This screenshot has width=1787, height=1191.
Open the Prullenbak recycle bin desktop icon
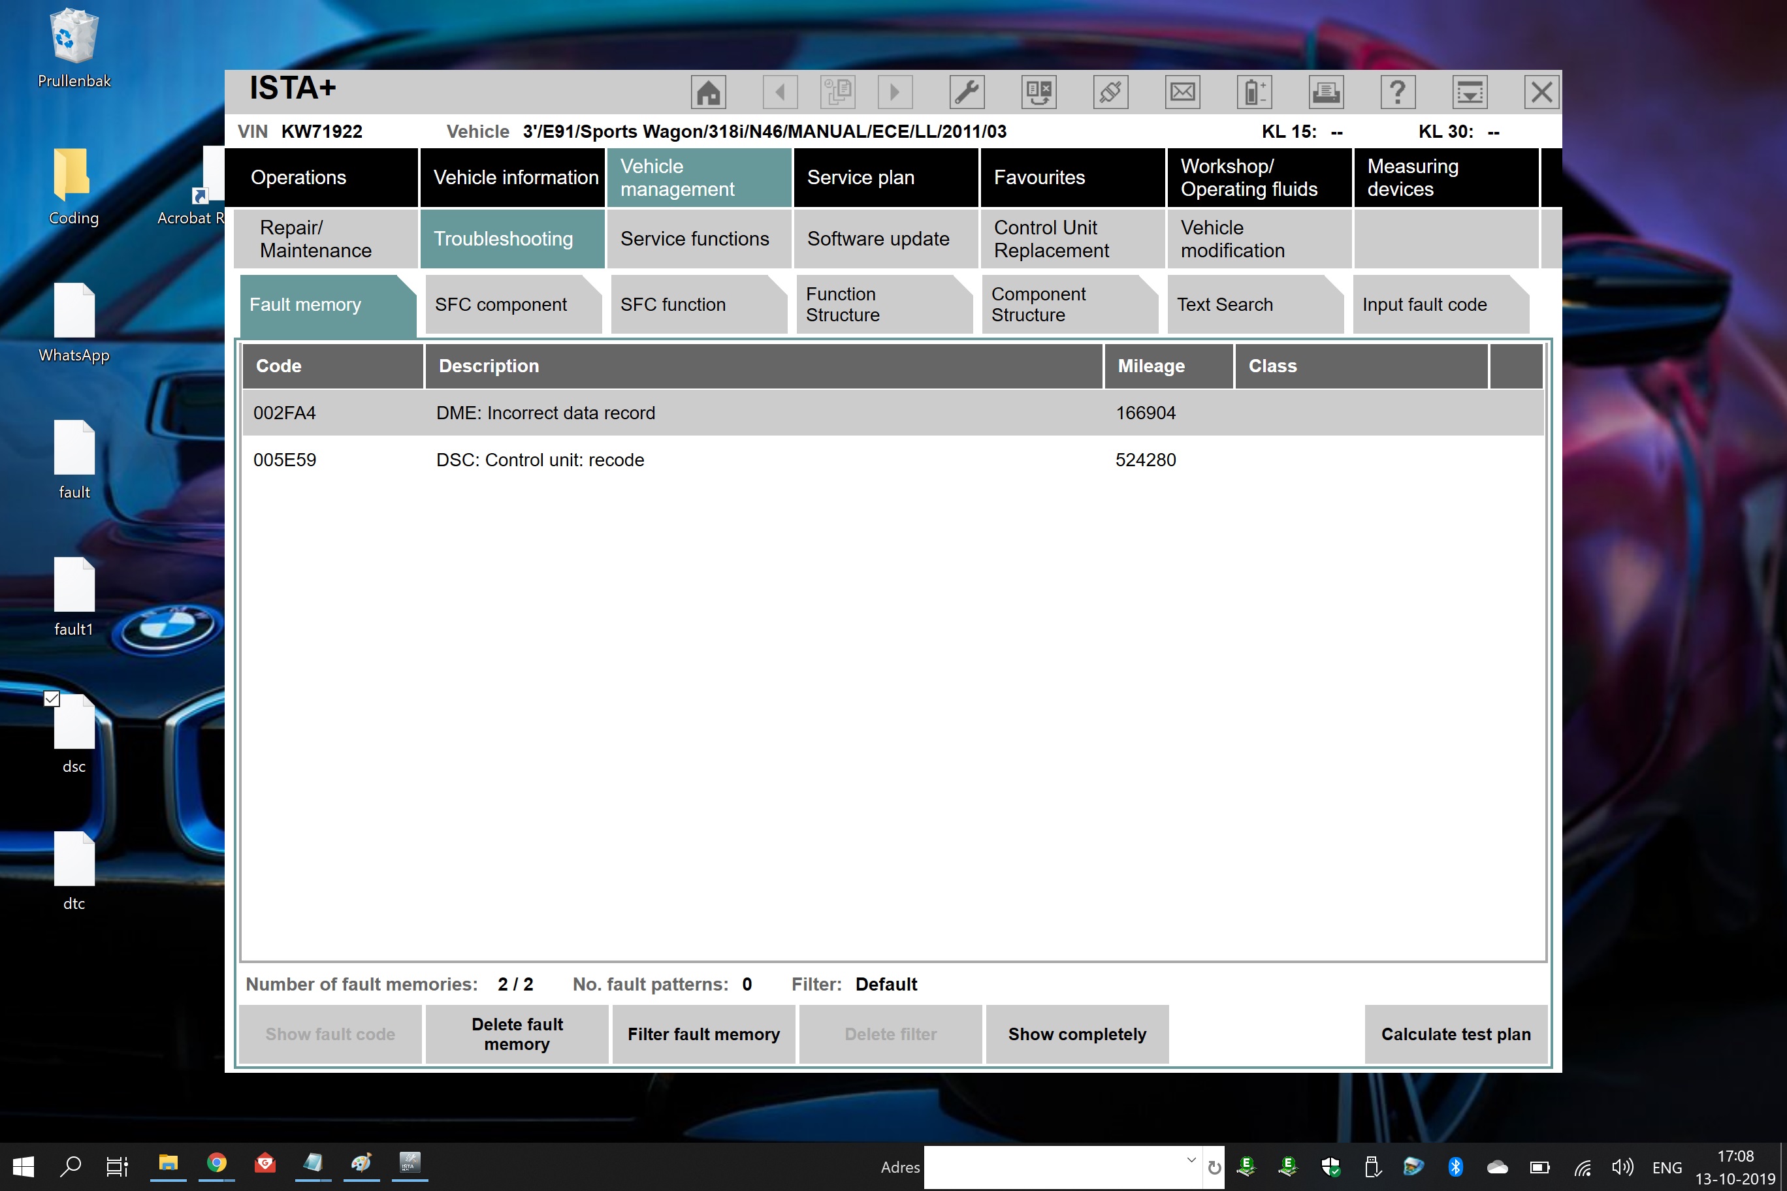[74, 48]
